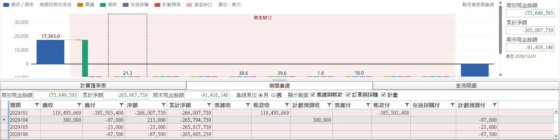Click the 資金缺口 pink legend swatch
Screen dimensions: 560x140
click(189, 5)
